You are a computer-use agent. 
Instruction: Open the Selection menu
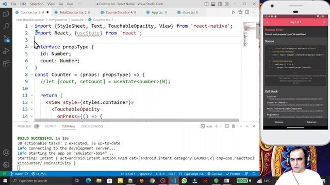click(37, 4)
